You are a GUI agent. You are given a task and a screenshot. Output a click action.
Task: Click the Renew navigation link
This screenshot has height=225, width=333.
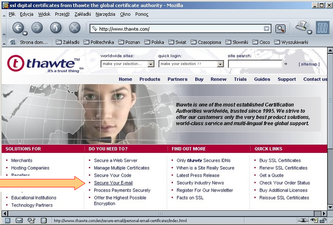coord(219,79)
